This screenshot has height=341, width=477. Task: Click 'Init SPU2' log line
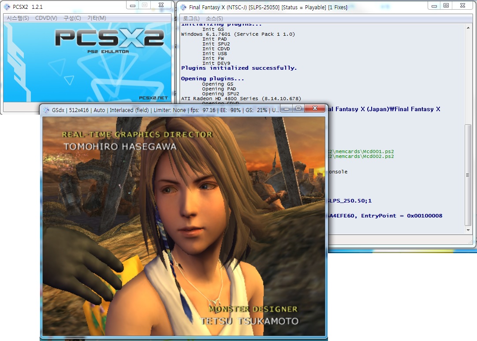coord(216,44)
